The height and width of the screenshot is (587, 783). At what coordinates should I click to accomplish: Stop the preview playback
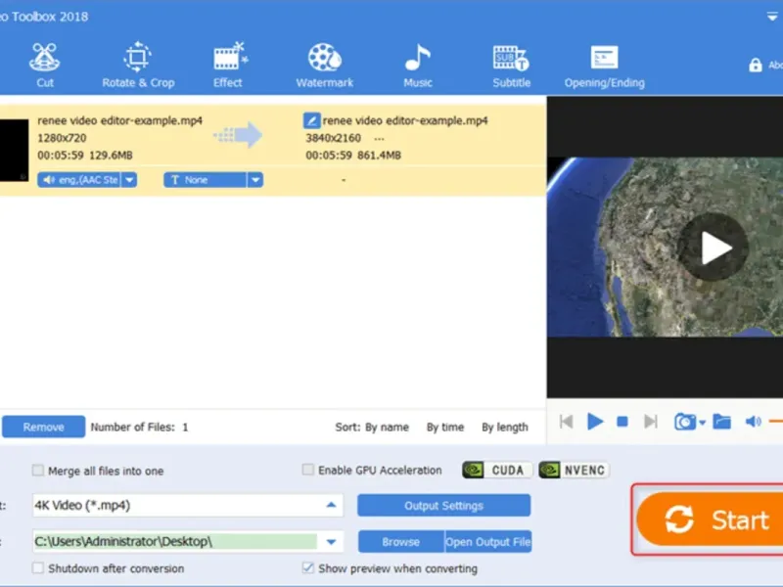click(x=622, y=422)
